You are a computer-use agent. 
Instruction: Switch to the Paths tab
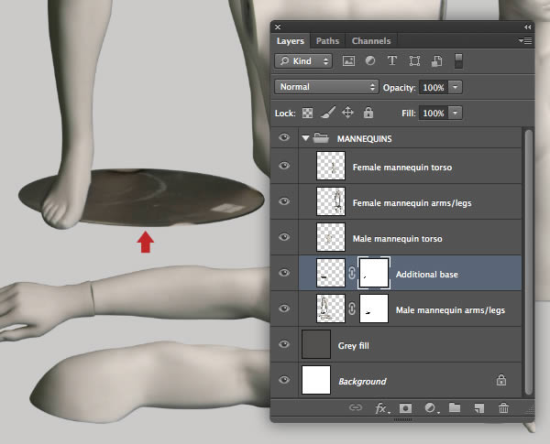pyautogui.click(x=327, y=41)
